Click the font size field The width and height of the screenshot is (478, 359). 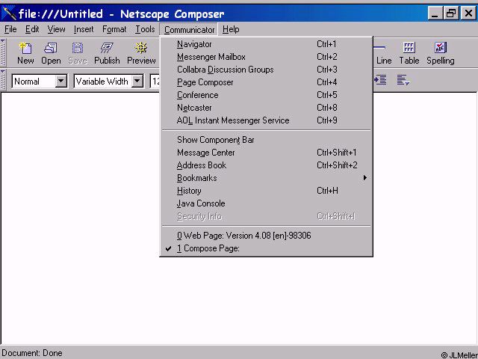155,82
